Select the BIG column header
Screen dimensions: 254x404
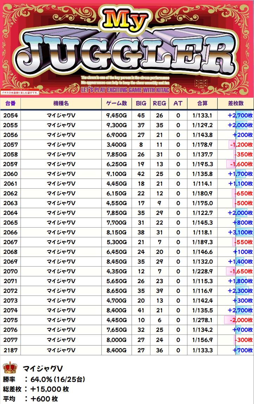point(141,103)
